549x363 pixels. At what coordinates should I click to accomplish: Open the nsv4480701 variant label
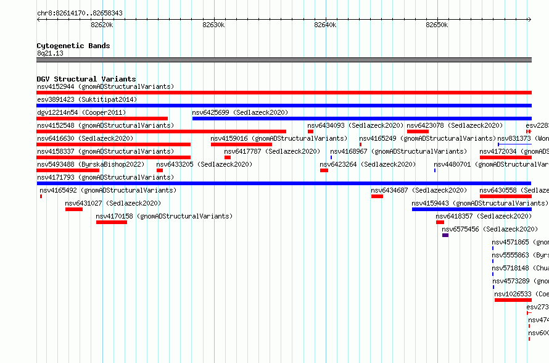[x=491, y=164]
